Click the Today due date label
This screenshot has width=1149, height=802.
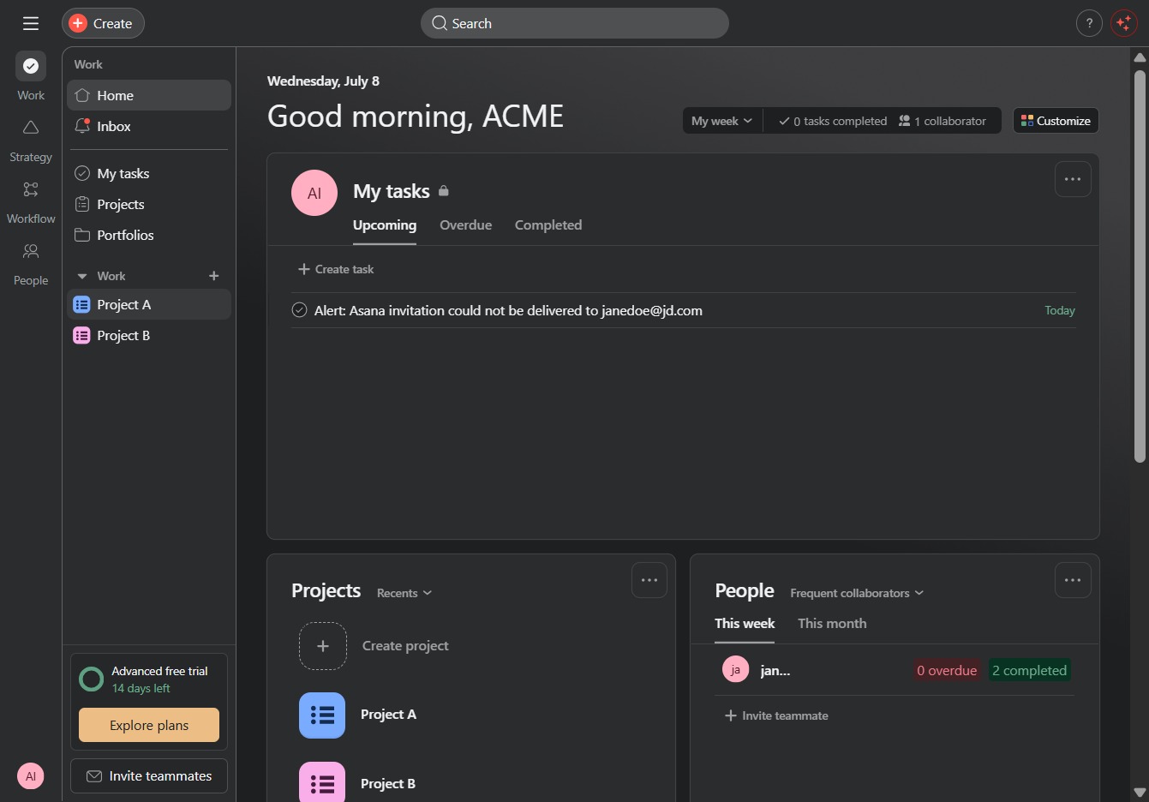coord(1060,310)
